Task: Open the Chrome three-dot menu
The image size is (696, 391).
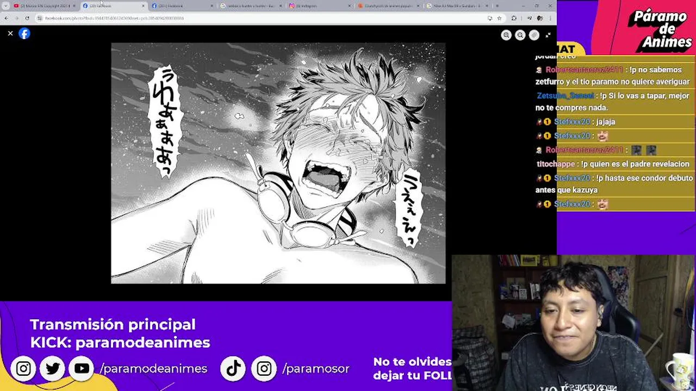Action: [x=550, y=18]
